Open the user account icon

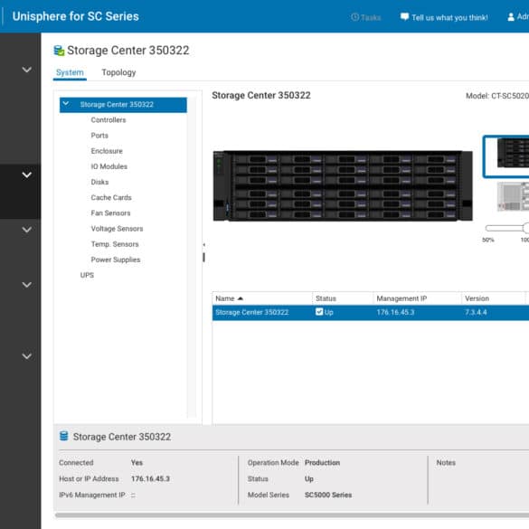point(511,17)
